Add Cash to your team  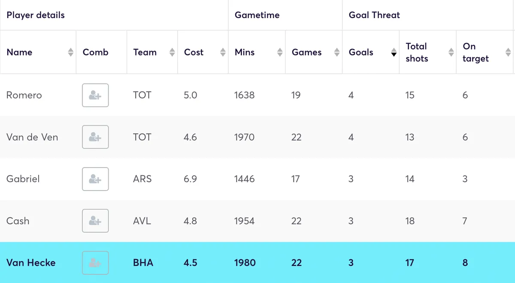[x=95, y=221]
